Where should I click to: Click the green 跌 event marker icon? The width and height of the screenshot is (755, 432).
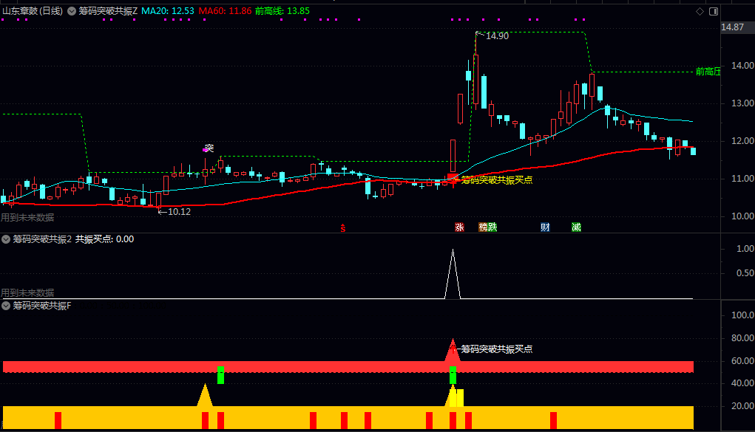(492, 227)
